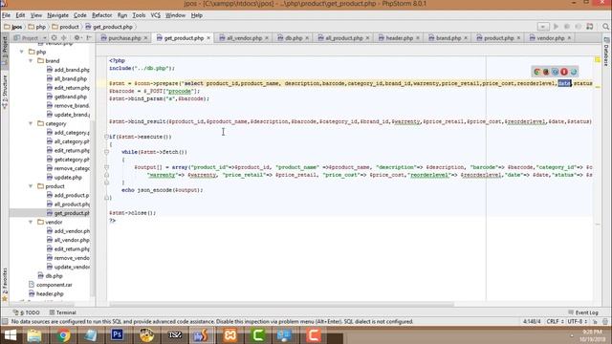Open the Refactor menu
The image size is (612, 344).
pyautogui.click(x=102, y=15)
